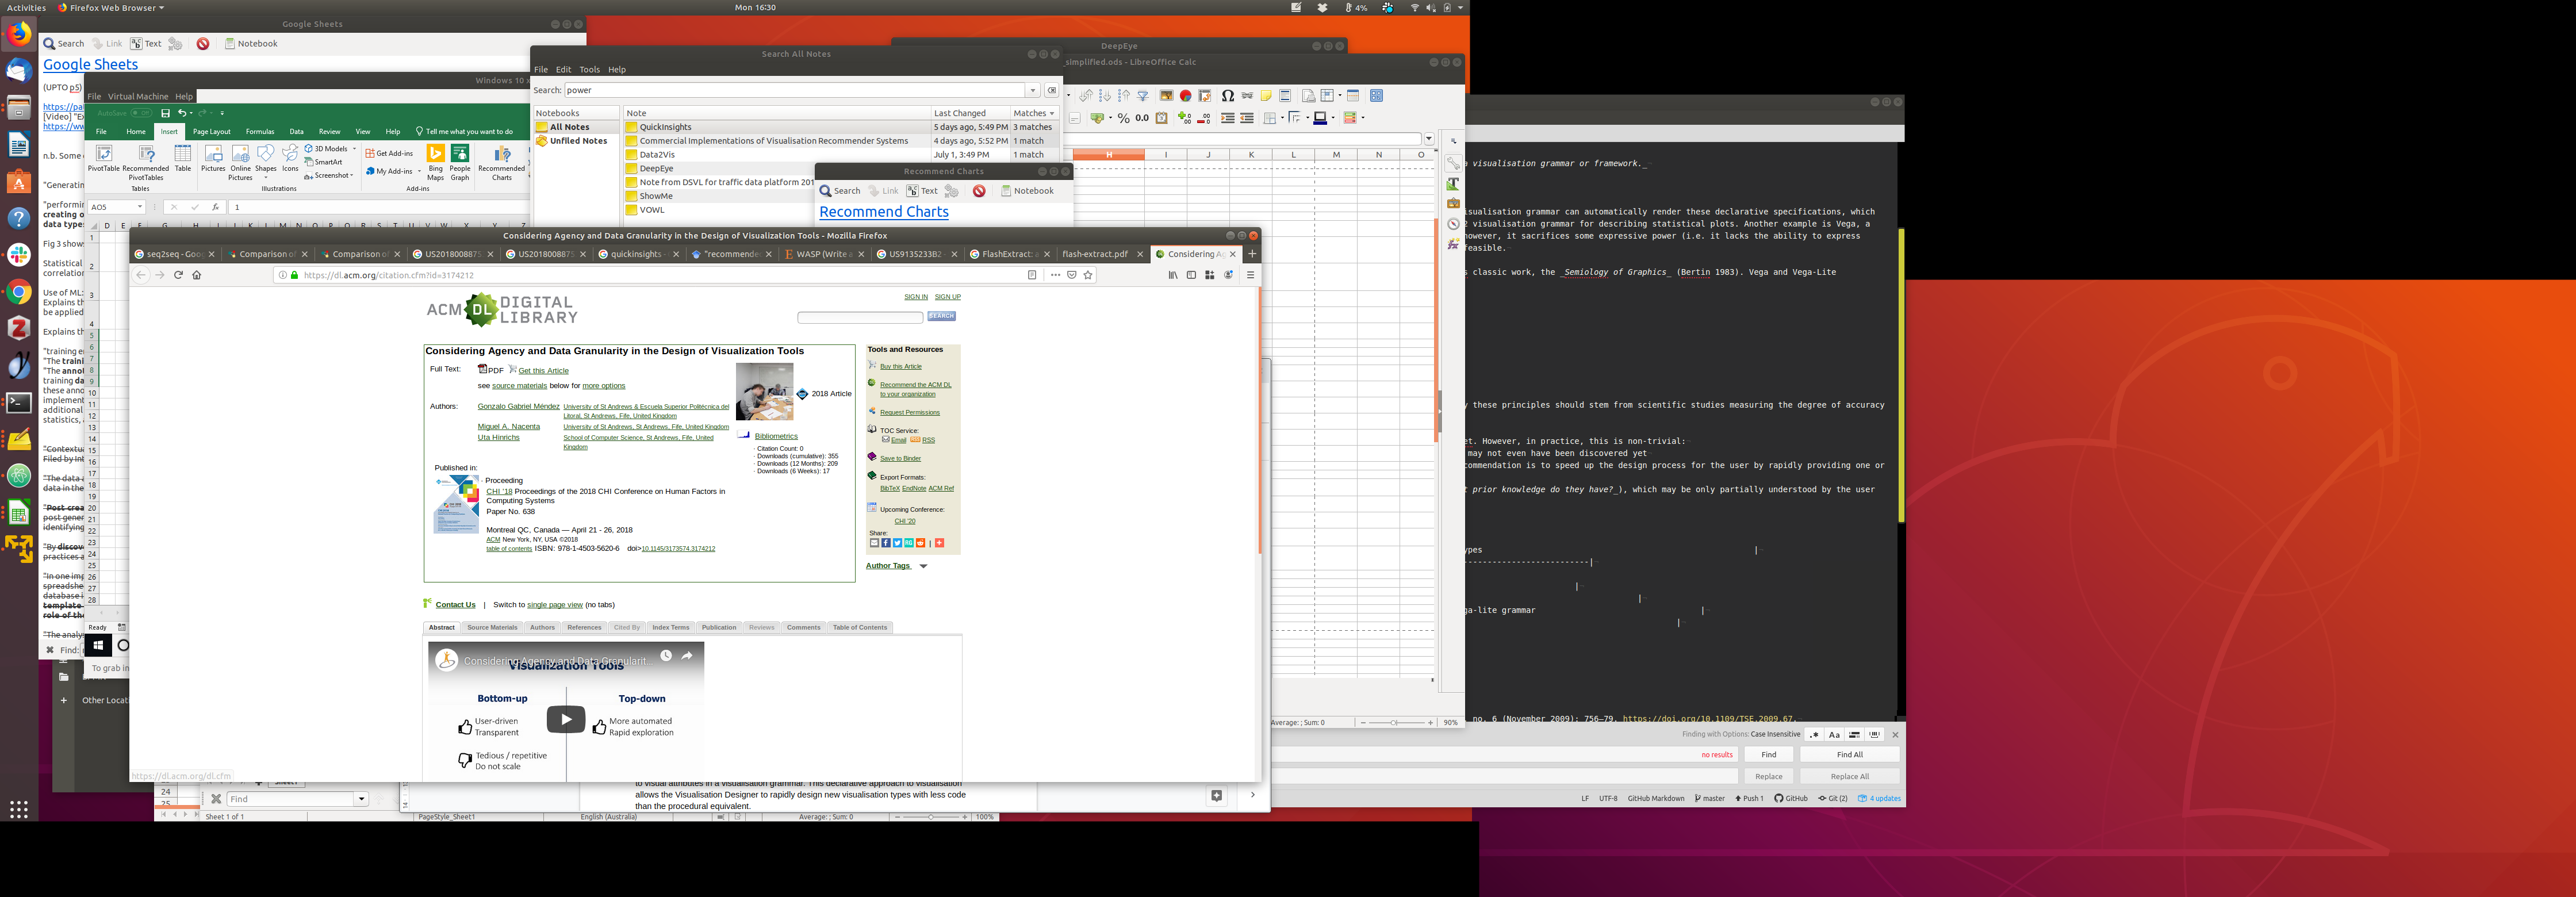Open the Bibliometrics link
Screen dimensions: 2576x897
coord(776,436)
